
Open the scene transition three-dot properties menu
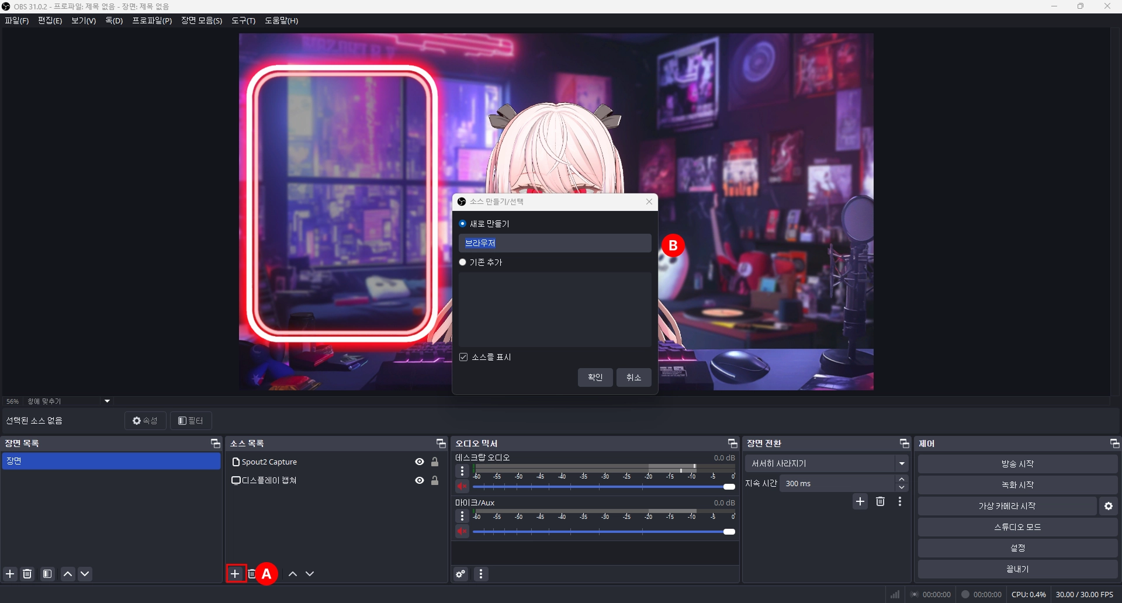tap(900, 501)
